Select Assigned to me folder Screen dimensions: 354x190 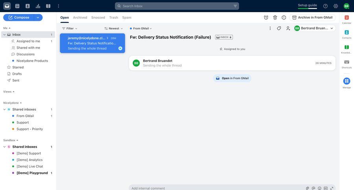click(28, 41)
